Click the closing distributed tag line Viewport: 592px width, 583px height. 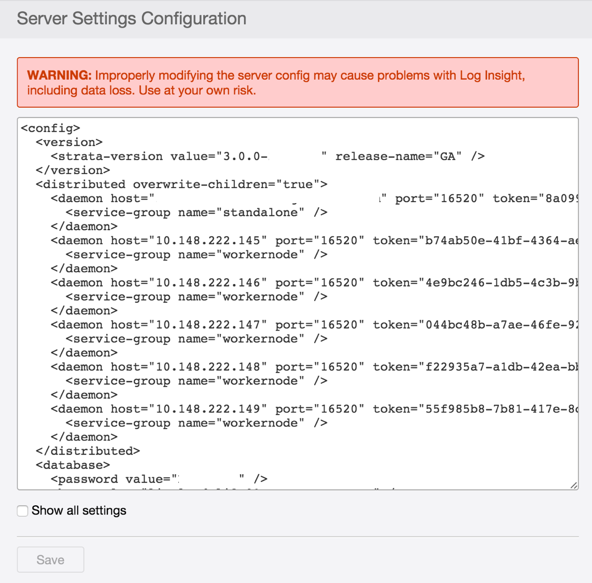tap(88, 451)
